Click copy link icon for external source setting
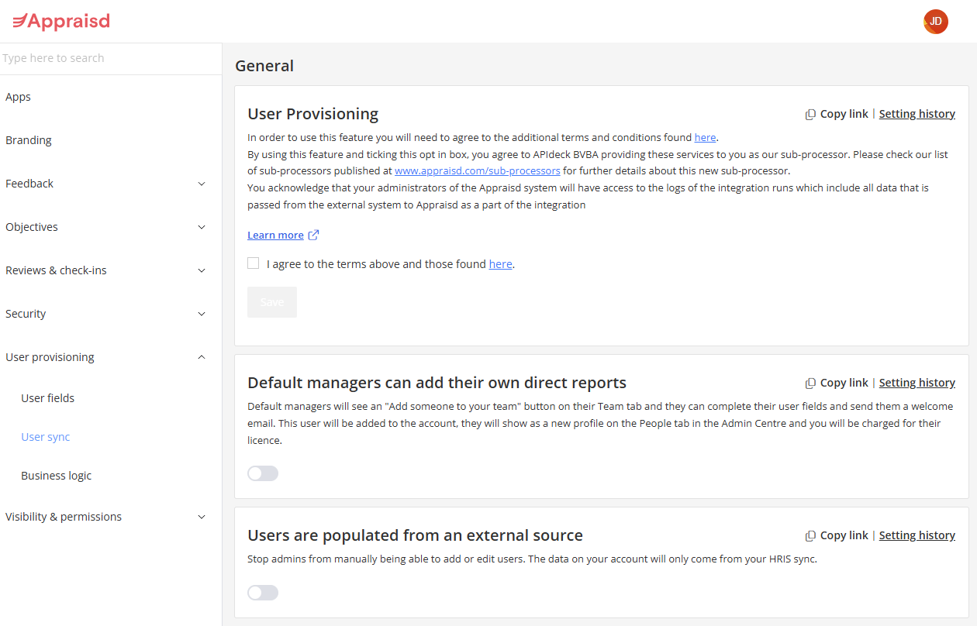The height and width of the screenshot is (626, 977). pos(810,536)
